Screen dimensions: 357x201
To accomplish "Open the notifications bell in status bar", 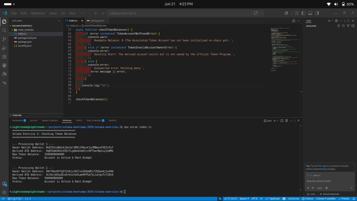I will coord(353,198).
